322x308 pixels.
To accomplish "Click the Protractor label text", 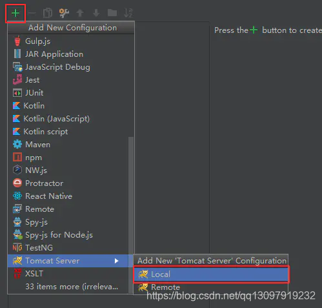I will click(44, 183).
